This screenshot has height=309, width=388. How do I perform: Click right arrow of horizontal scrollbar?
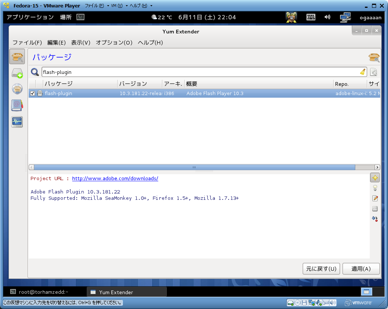coord(377,167)
